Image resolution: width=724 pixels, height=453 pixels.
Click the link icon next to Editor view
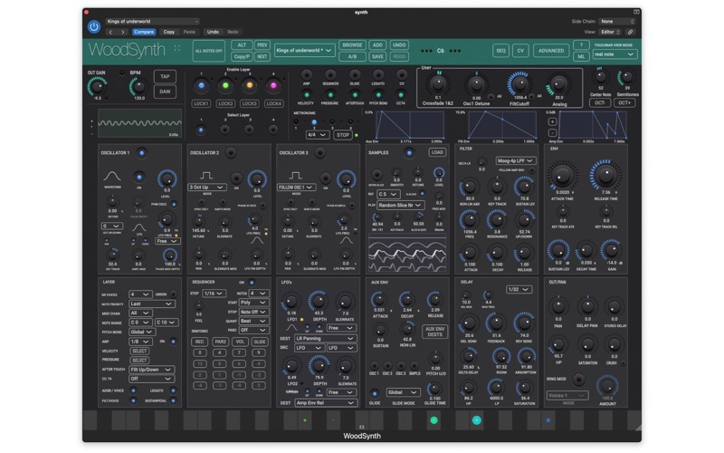click(630, 32)
